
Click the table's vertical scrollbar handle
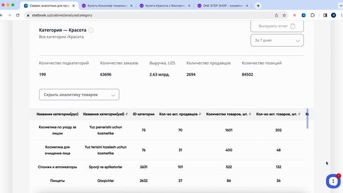point(307,118)
